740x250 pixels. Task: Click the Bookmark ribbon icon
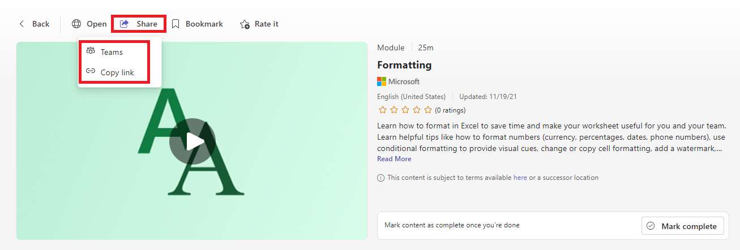pos(176,24)
